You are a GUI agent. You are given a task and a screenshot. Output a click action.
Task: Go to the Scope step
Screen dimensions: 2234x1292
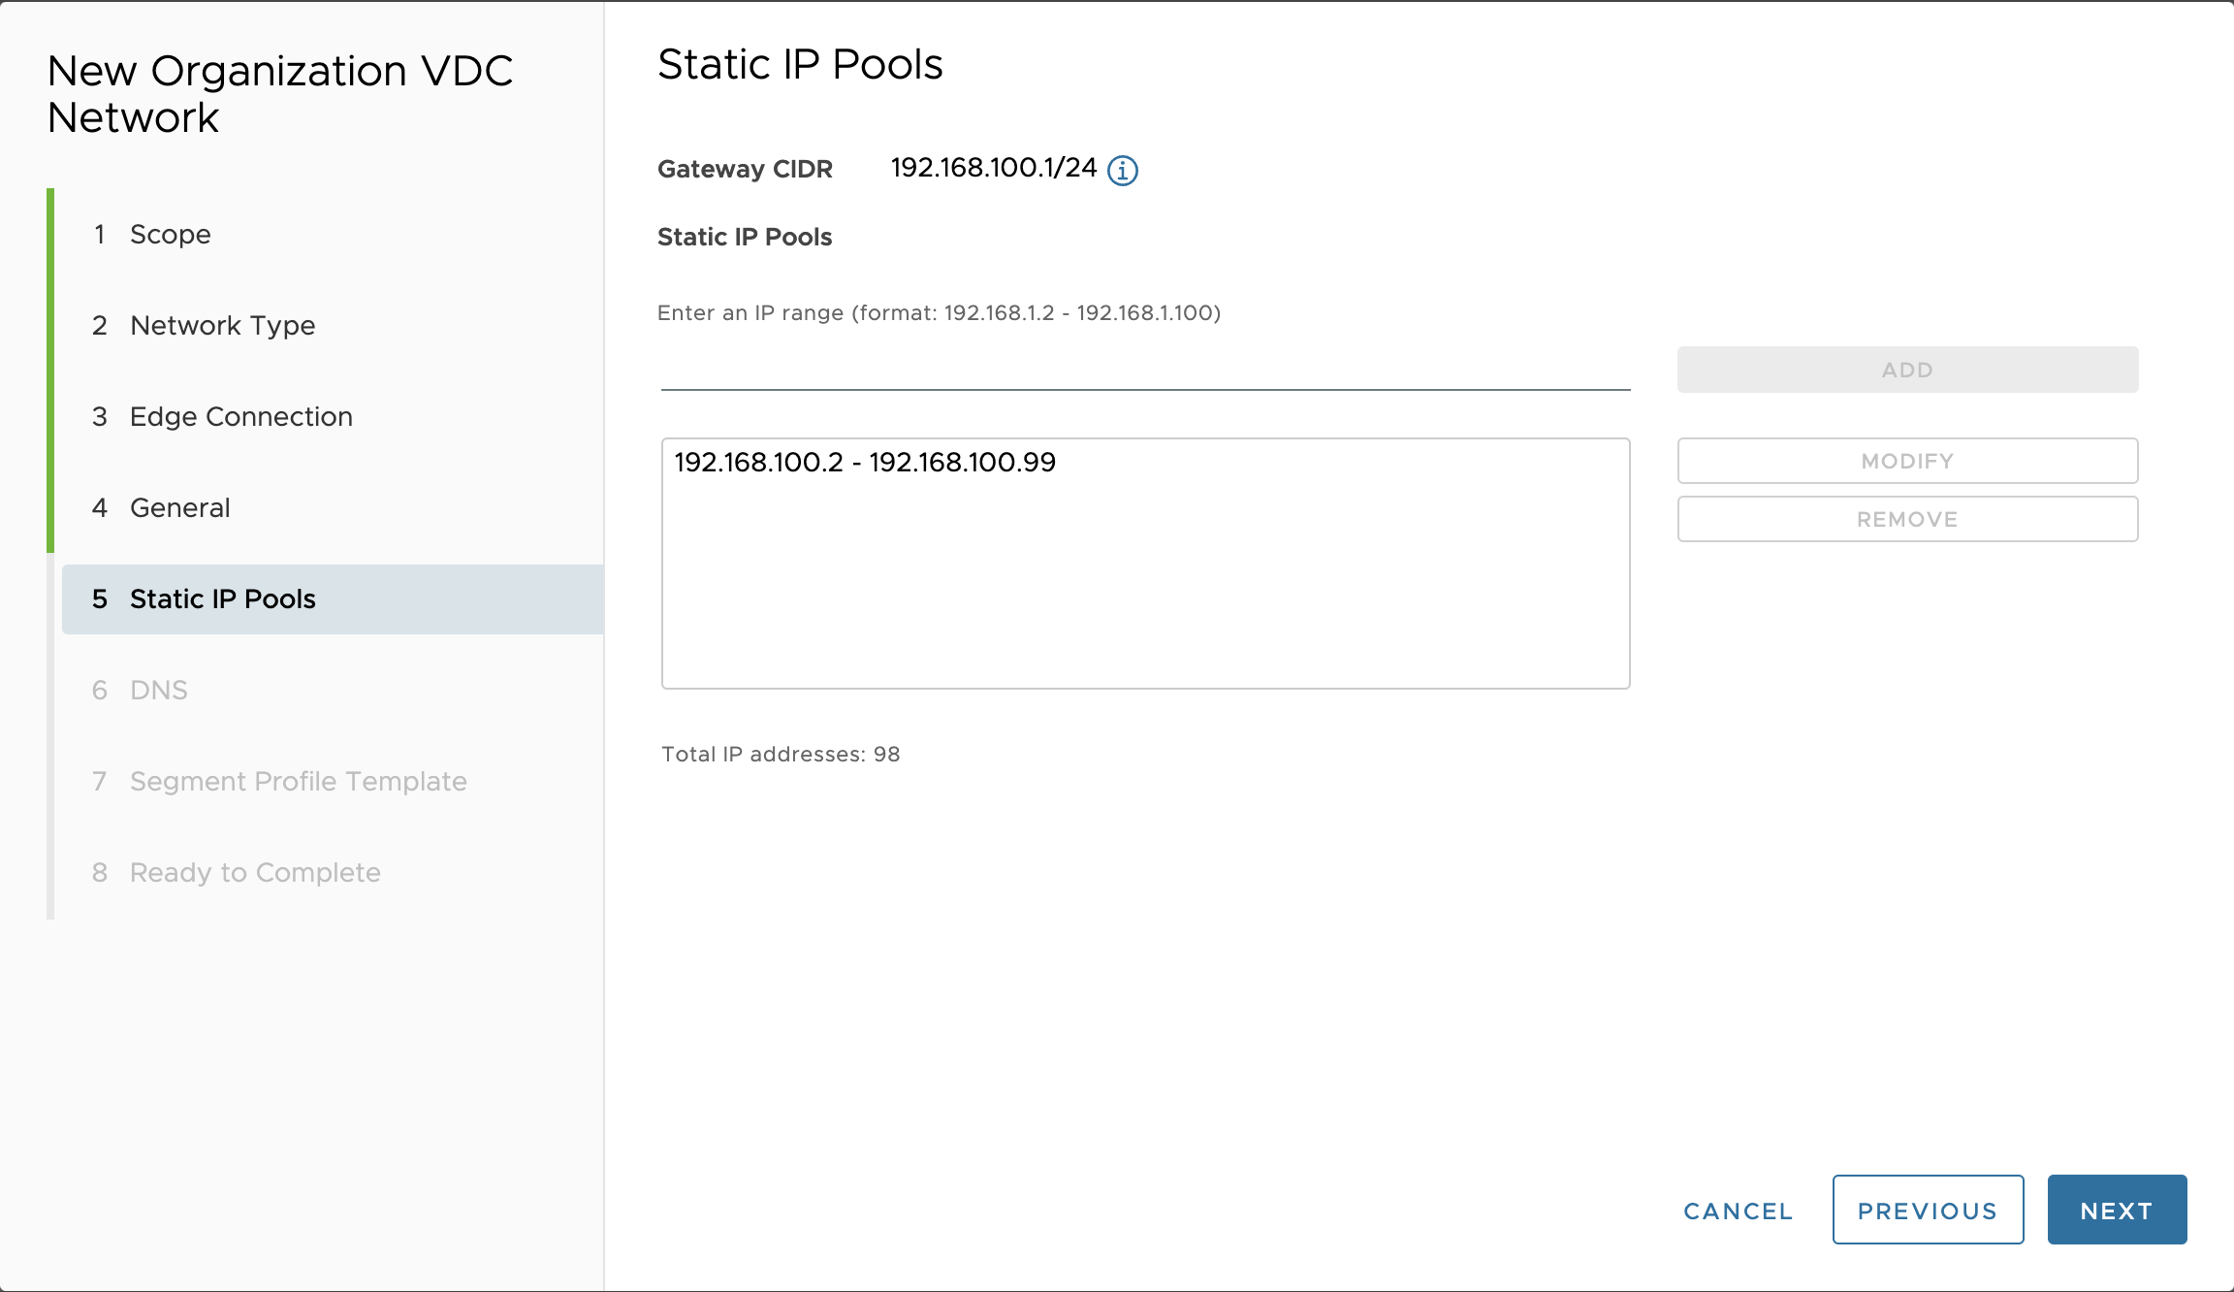point(170,235)
